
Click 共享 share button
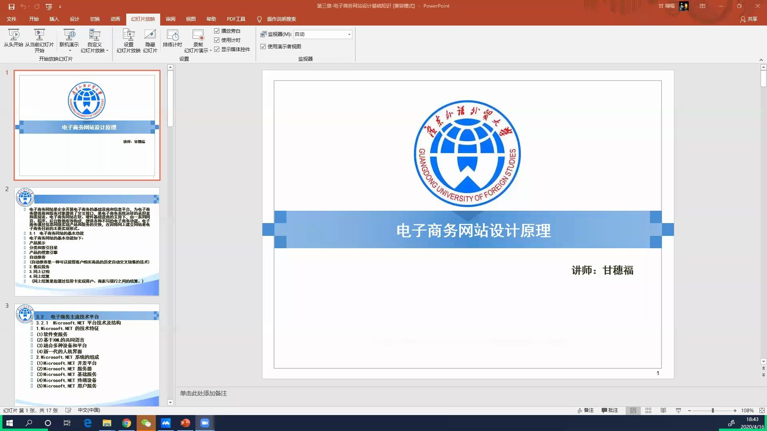tap(749, 19)
